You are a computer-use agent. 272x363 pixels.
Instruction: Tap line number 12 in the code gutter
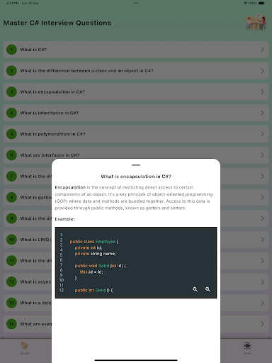[x=62, y=290]
